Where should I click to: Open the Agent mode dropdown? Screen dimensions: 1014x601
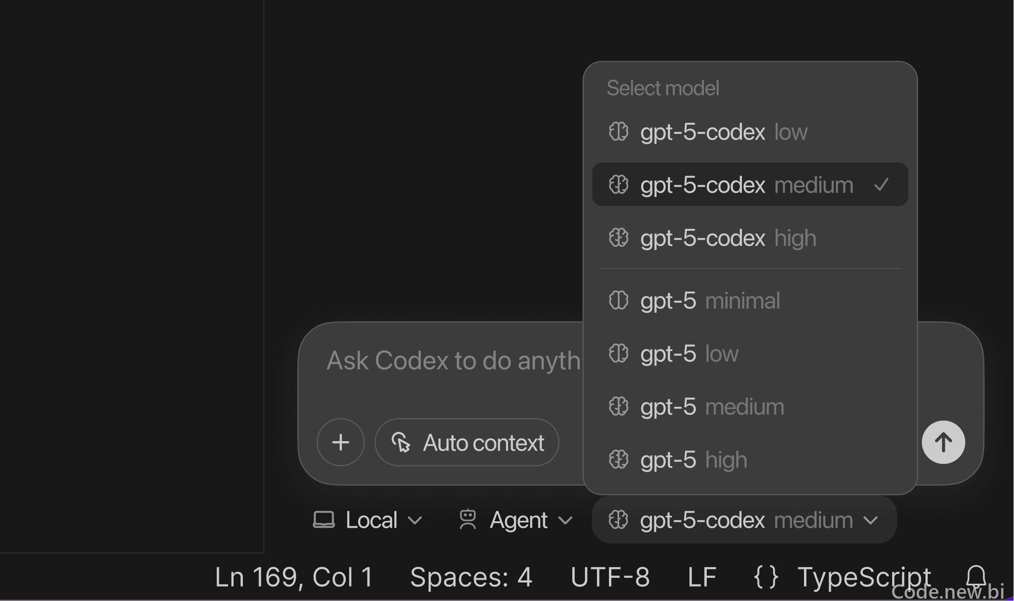click(515, 519)
